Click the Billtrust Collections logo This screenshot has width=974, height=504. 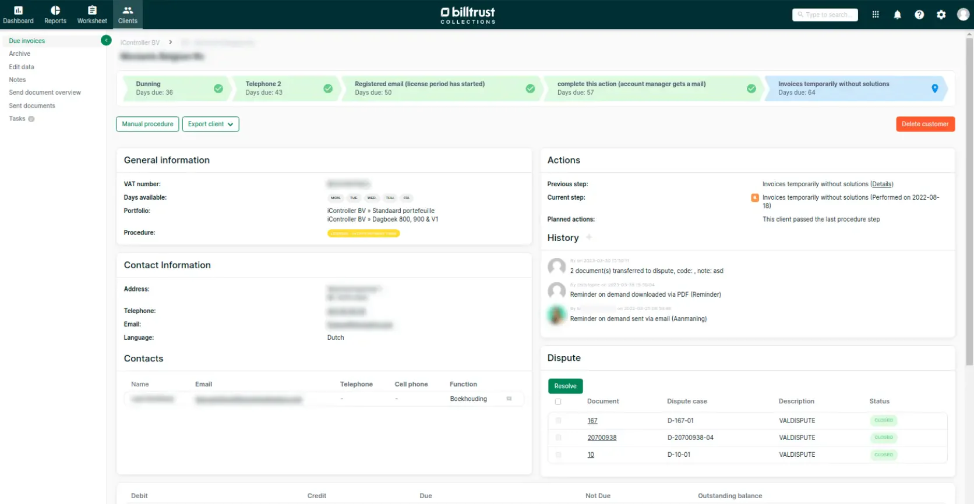tap(468, 15)
